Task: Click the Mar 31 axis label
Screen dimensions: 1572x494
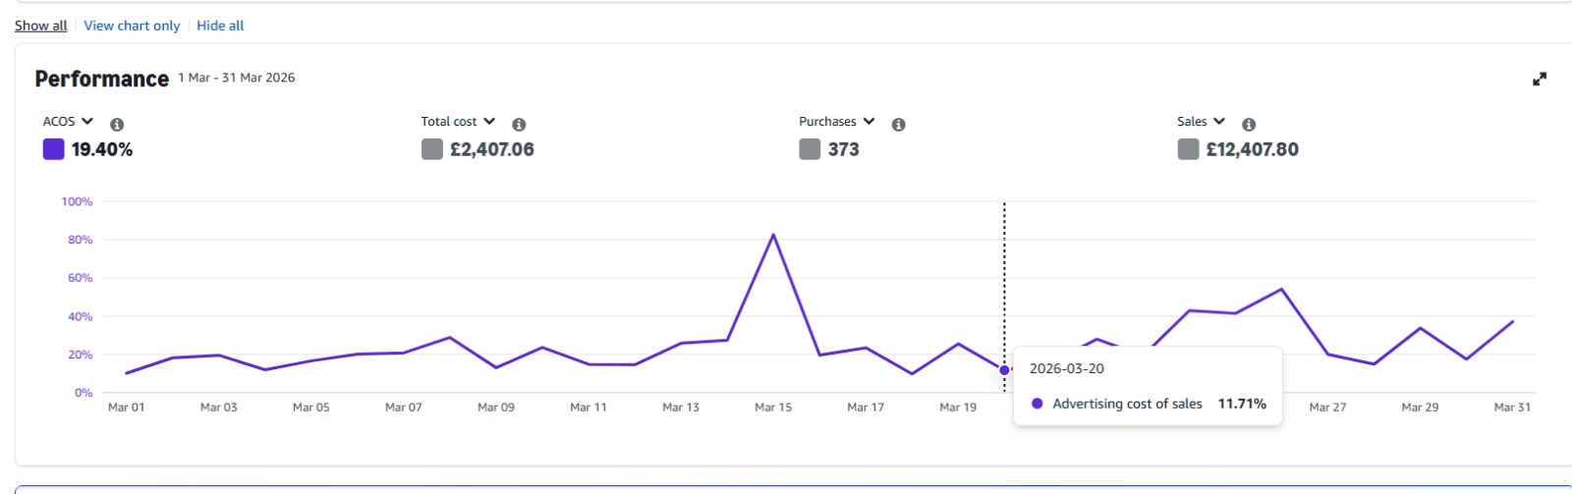Action: pos(1512,408)
